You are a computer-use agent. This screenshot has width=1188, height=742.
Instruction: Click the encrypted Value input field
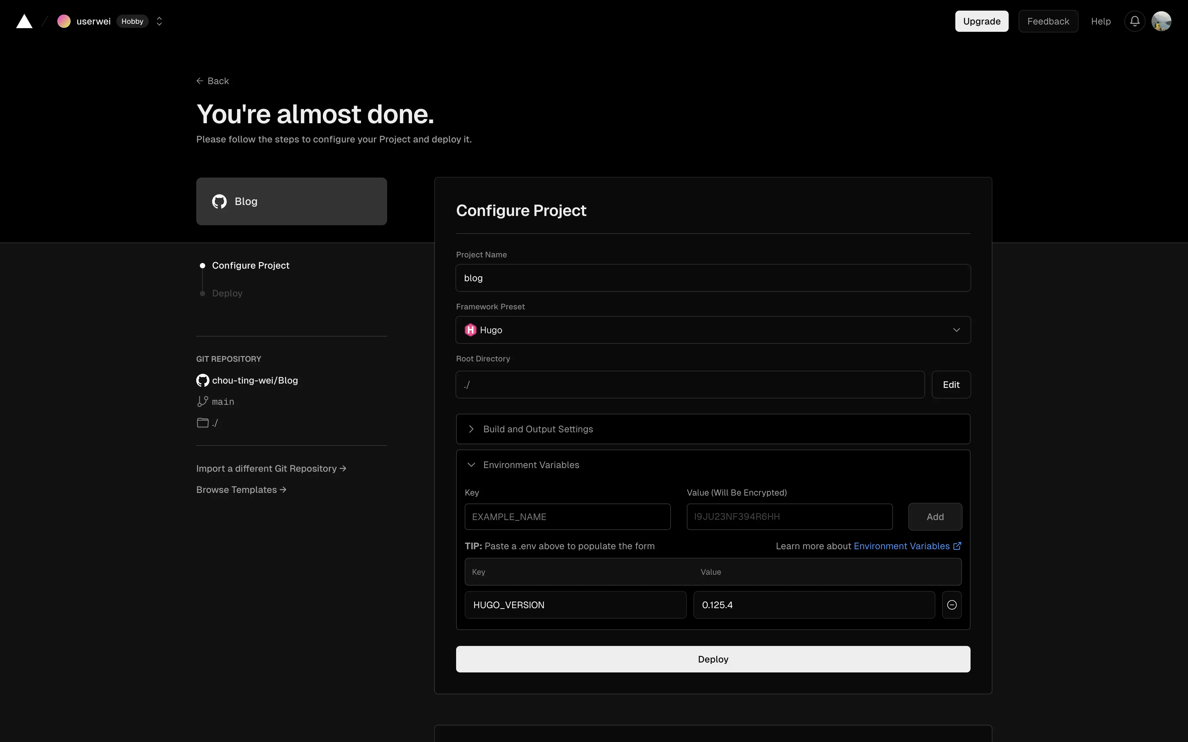click(x=789, y=517)
